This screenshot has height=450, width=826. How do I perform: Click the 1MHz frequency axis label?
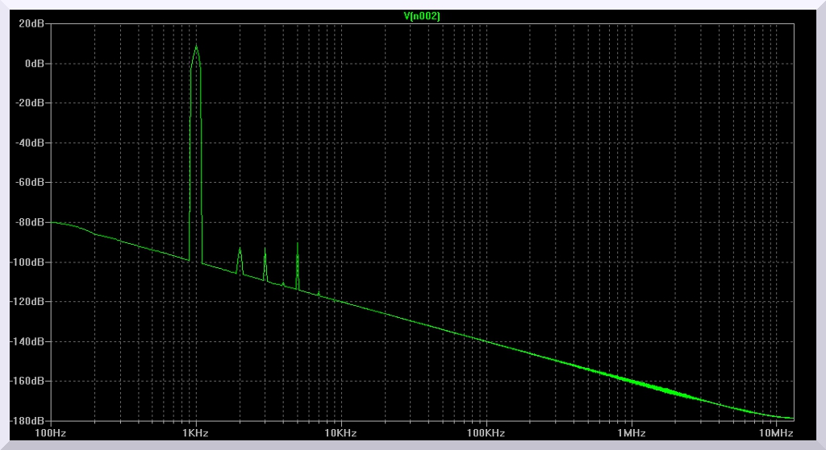[x=631, y=433]
